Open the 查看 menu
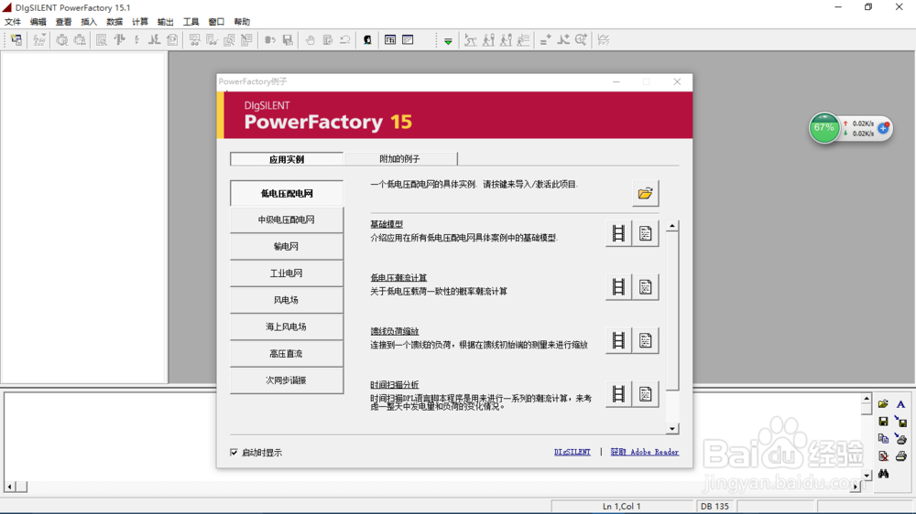This screenshot has height=514, width=916. 63,22
